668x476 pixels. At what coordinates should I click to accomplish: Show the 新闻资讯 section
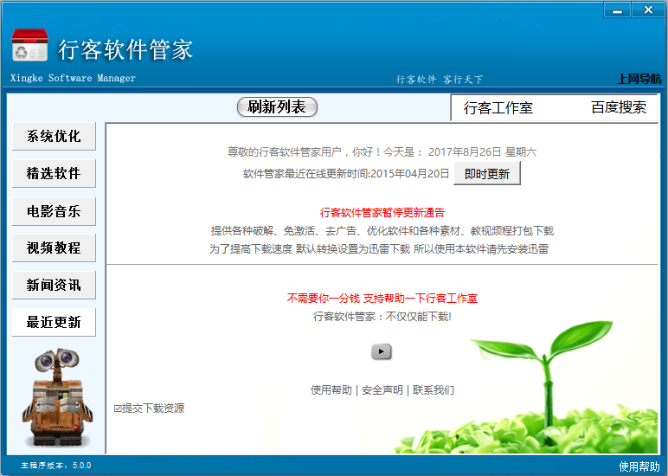pos(54,286)
